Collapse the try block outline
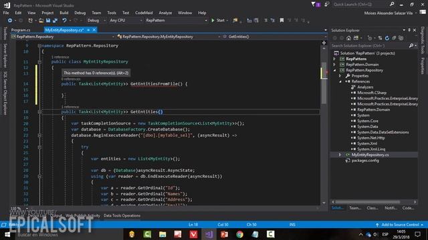This screenshot has height=240, width=428. tap(39, 147)
